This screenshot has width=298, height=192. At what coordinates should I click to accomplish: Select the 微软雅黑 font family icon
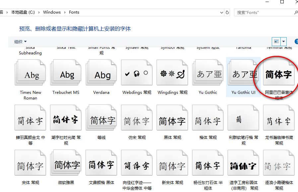pos(66,165)
